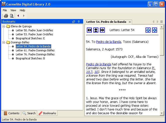The width and height of the screenshot is (166, 123).
Task: Switch to the Contents tab
Action: tap(11, 113)
